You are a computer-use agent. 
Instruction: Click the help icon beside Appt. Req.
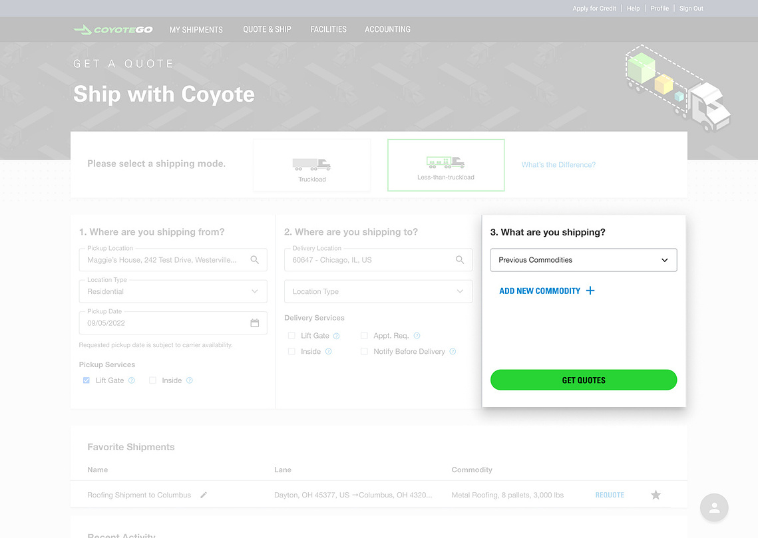point(417,336)
